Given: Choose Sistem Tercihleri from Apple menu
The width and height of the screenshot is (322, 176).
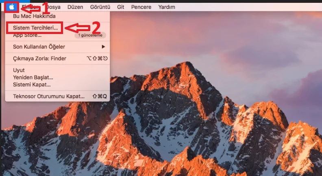Looking at the screenshot, I should [x=35, y=28].
